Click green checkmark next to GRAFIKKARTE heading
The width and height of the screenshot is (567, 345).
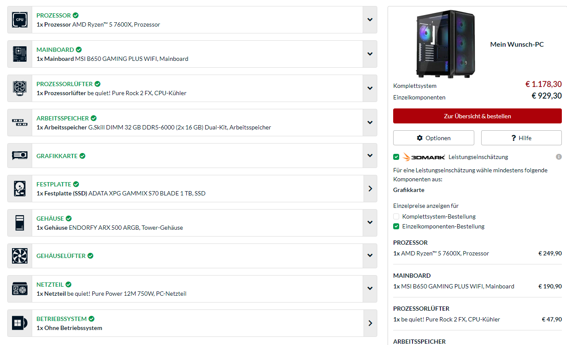pos(82,156)
